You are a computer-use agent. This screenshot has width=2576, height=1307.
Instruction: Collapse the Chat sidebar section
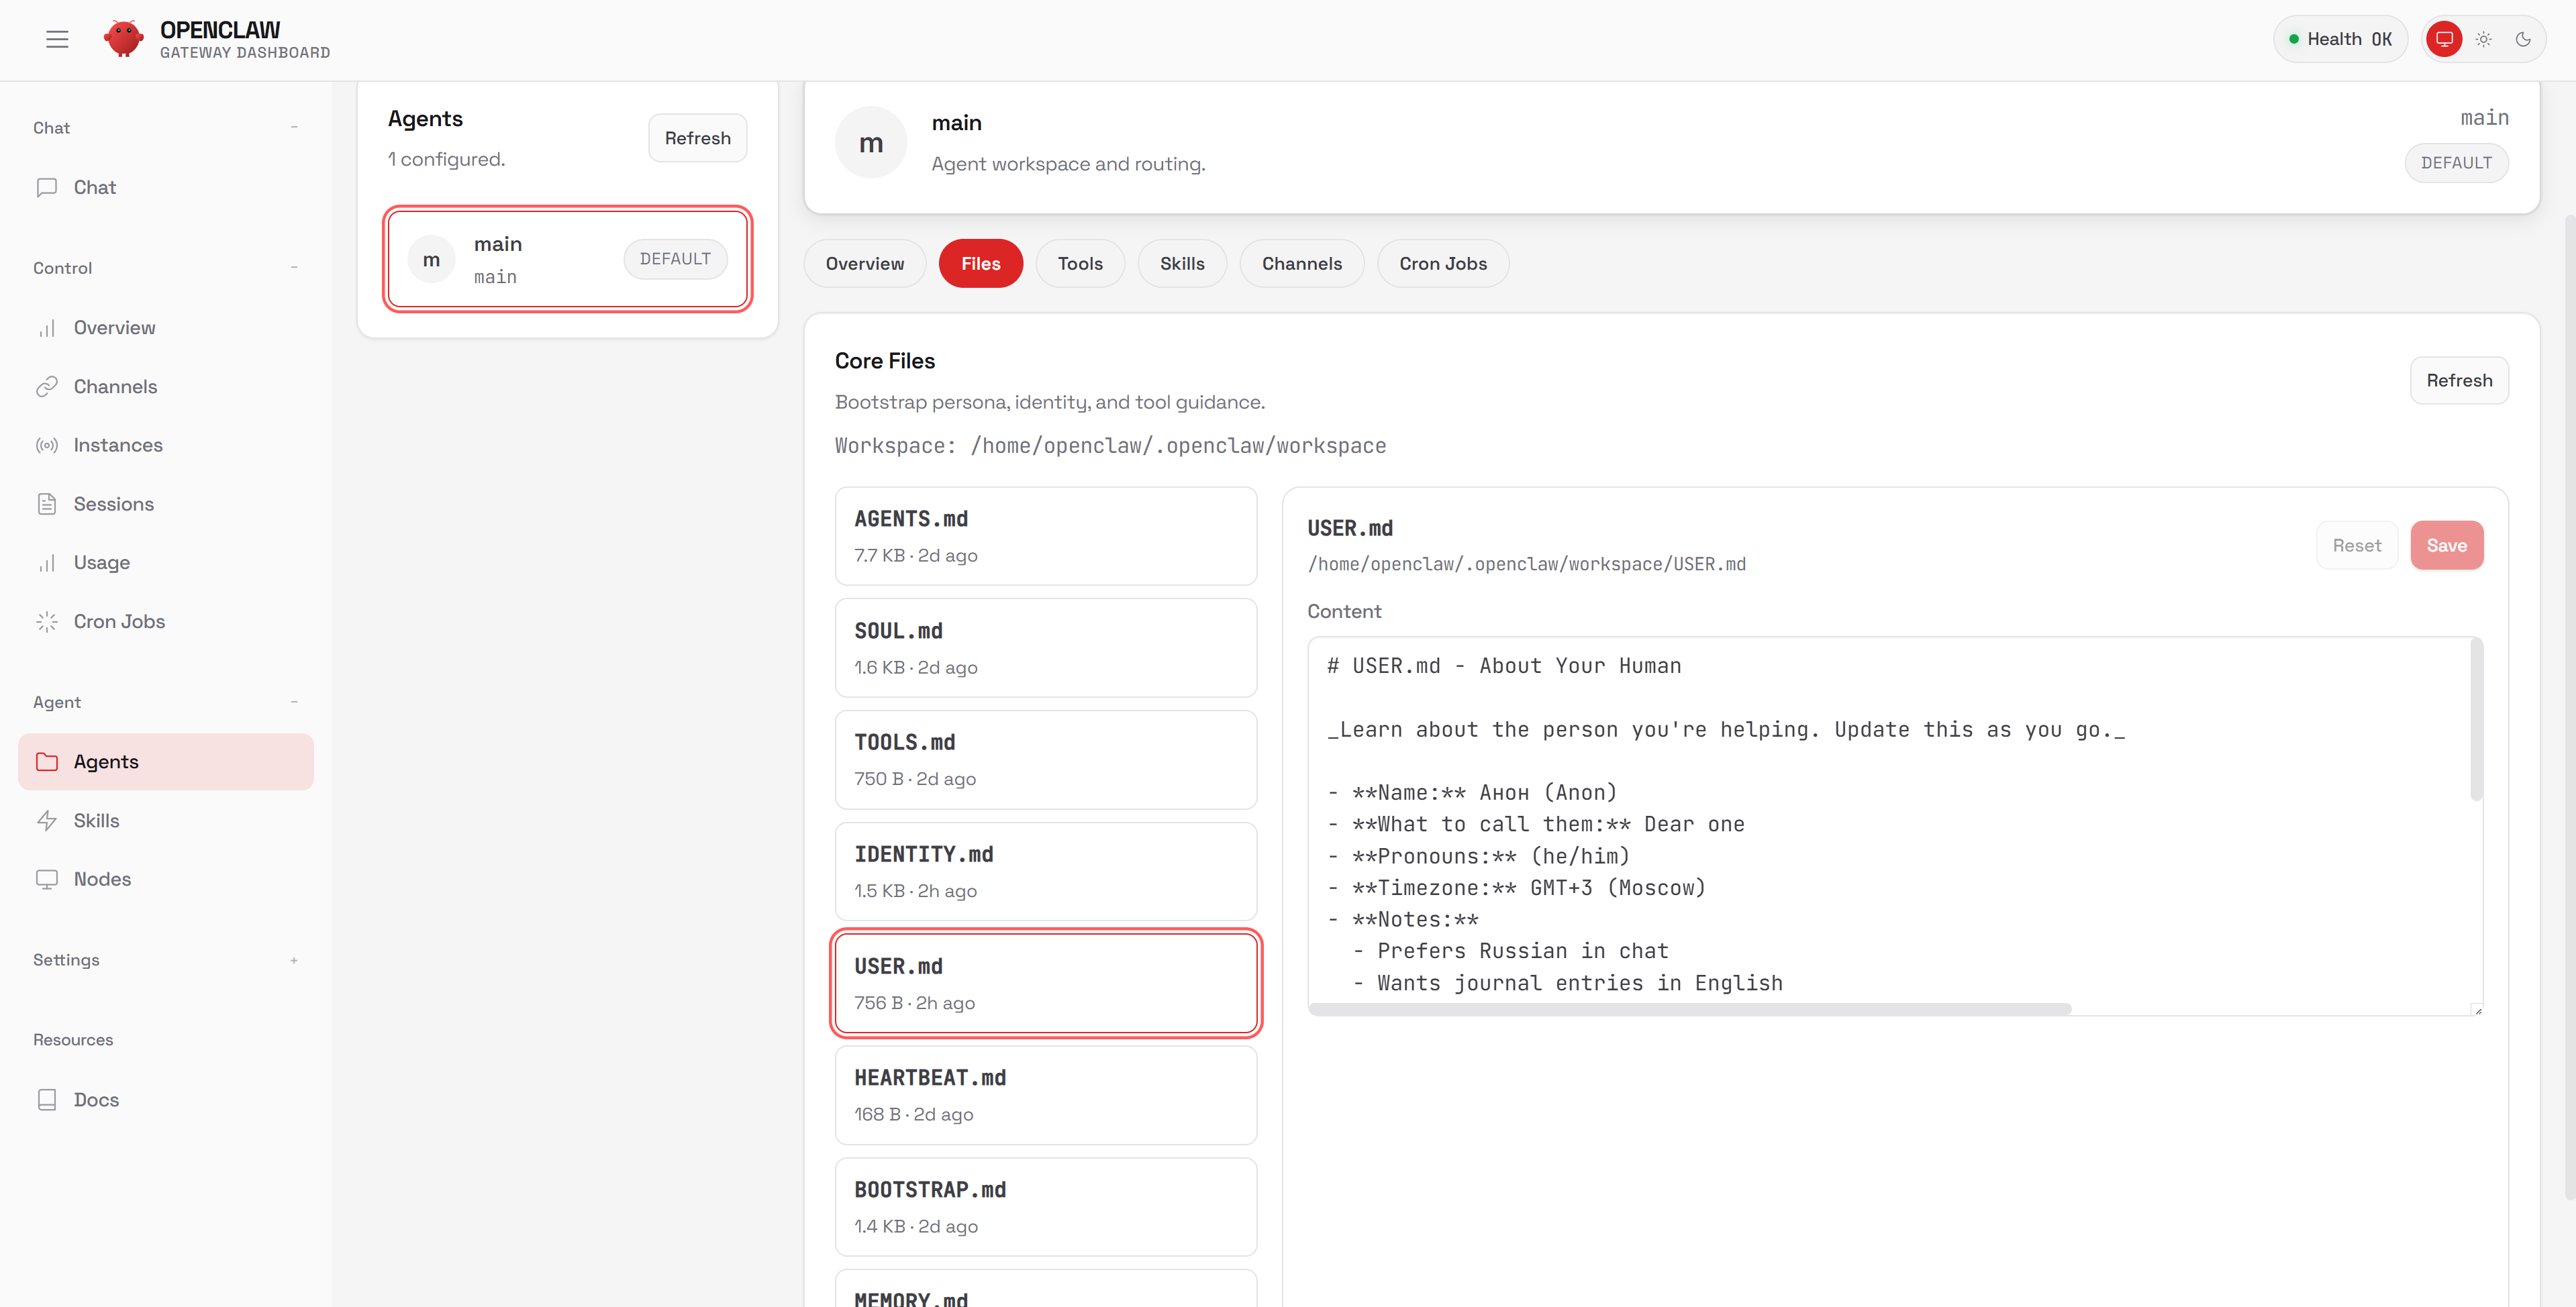[x=294, y=127]
